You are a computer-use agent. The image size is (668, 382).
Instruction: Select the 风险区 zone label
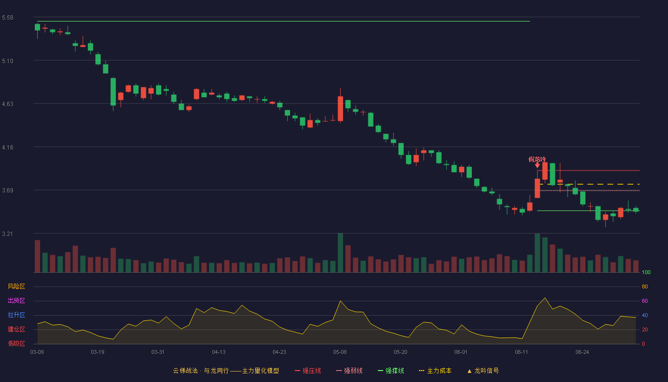17,286
